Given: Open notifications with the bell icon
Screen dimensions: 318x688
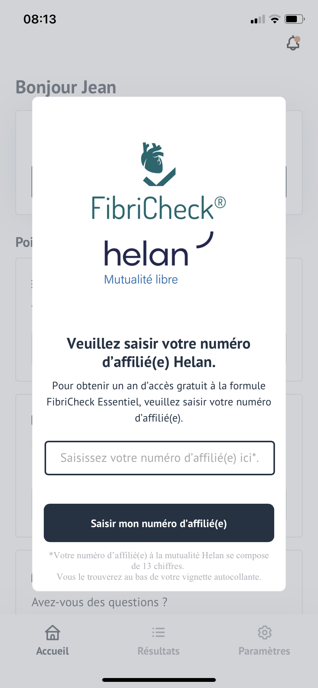Looking at the screenshot, I should [293, 43].
